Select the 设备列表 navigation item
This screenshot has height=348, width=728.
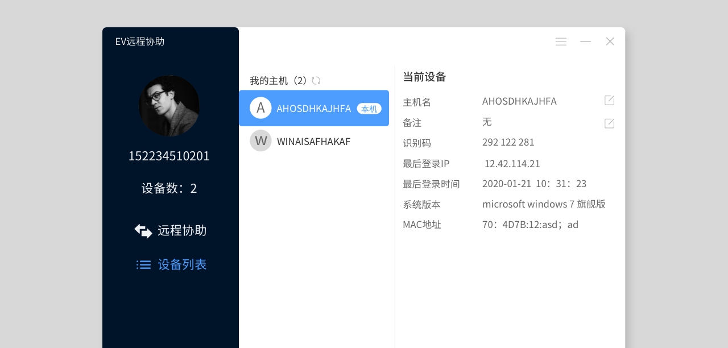(x=182, y=264)
